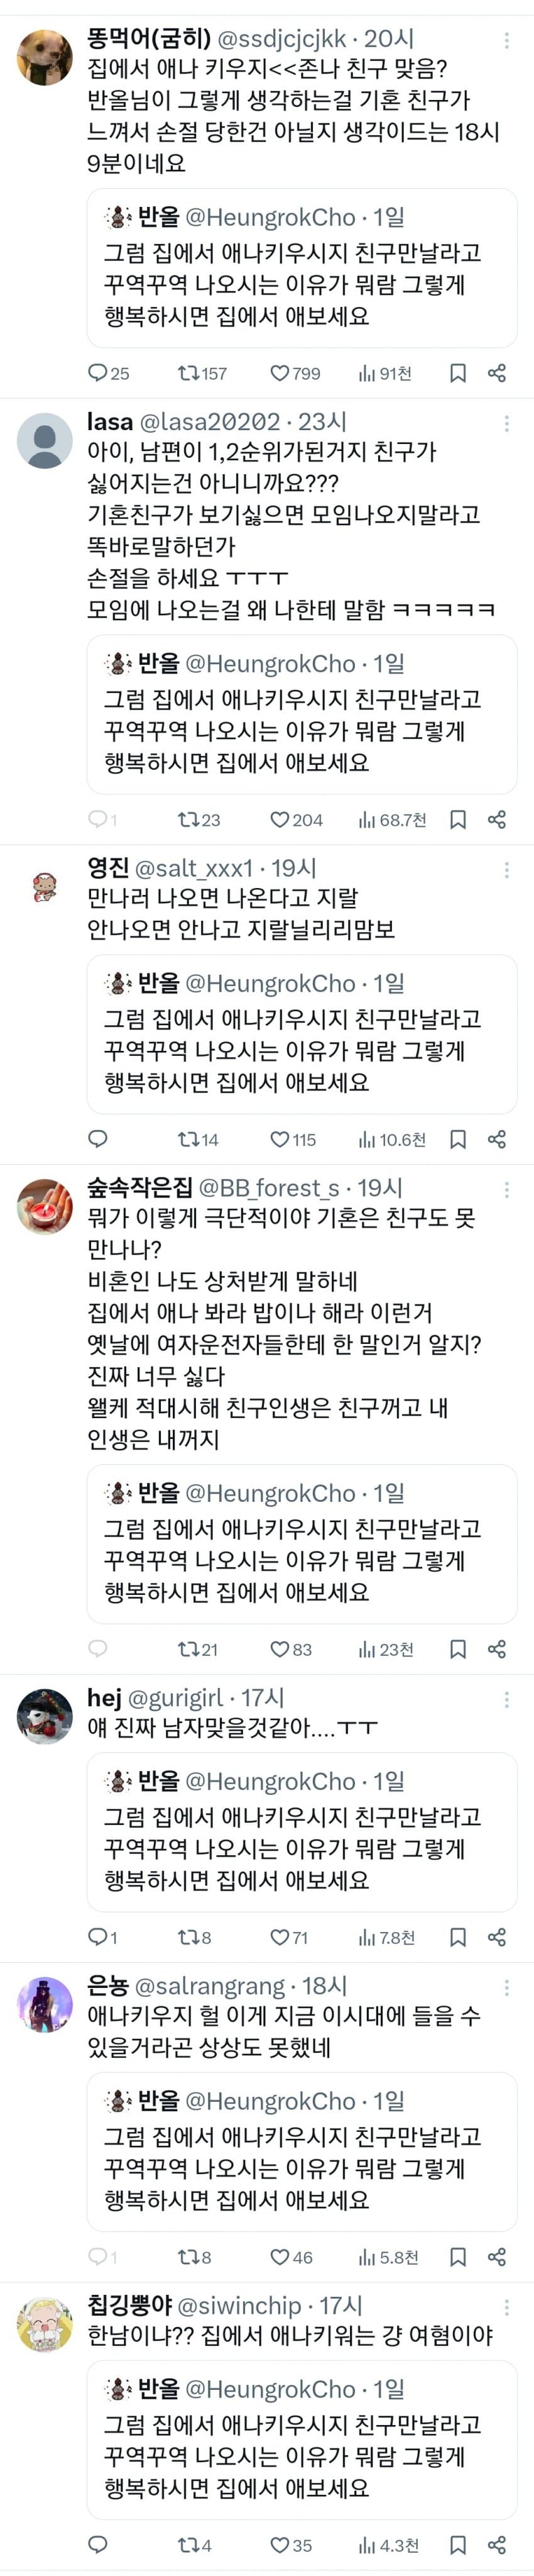Reply to hej's tweet
The image size is (534, 2576).
click(x=97, y=1937)
